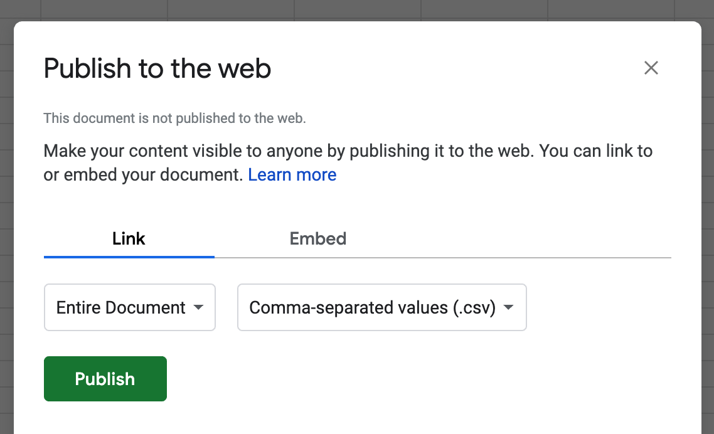This screenshot has width=714, height=434.
Task: Open the Comma-separated values format dropdown
Action: point(381,307)
